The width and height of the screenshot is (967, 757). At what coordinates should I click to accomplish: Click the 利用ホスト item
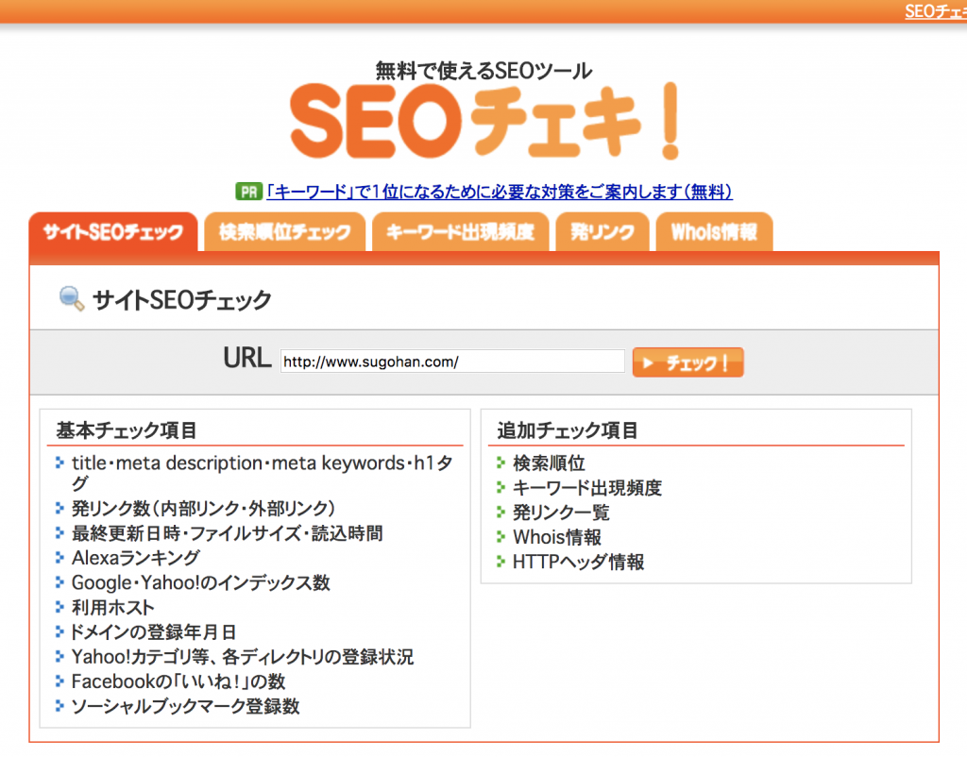pos(113,607)
